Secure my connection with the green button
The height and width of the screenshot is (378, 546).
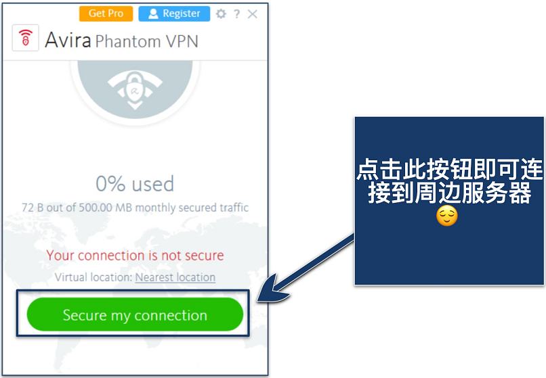point(135,314)
